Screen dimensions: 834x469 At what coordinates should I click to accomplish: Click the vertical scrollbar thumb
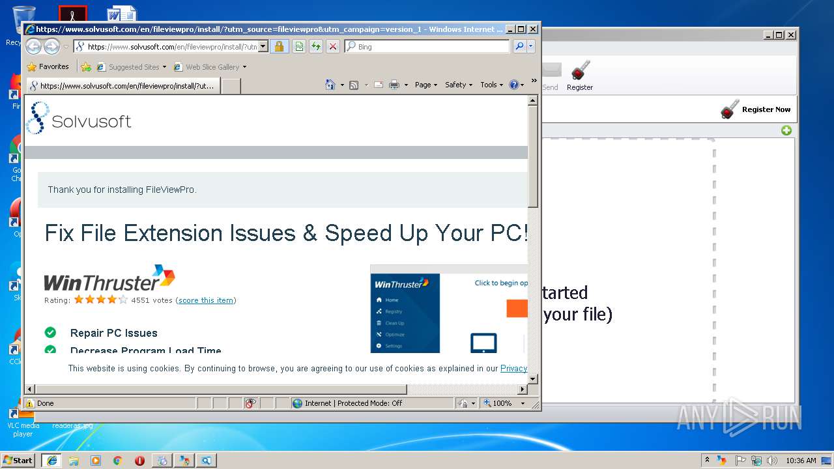pos(532,157)
